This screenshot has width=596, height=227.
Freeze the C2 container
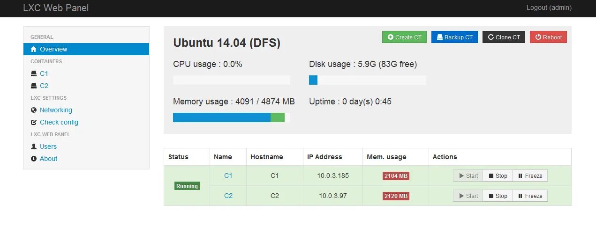(530, 196)
